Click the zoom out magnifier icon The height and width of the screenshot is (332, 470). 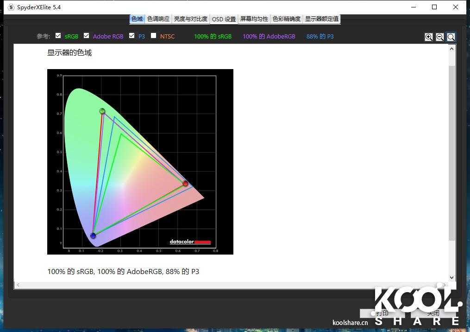coord(440,37)
